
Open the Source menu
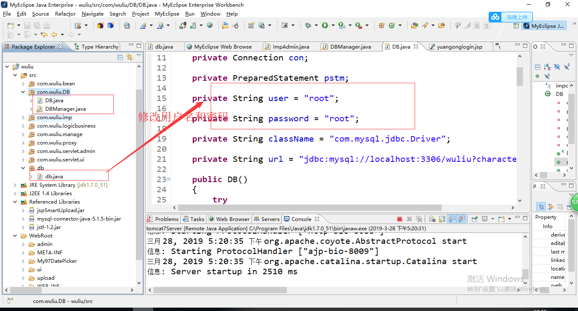click(x=41, y=14)
